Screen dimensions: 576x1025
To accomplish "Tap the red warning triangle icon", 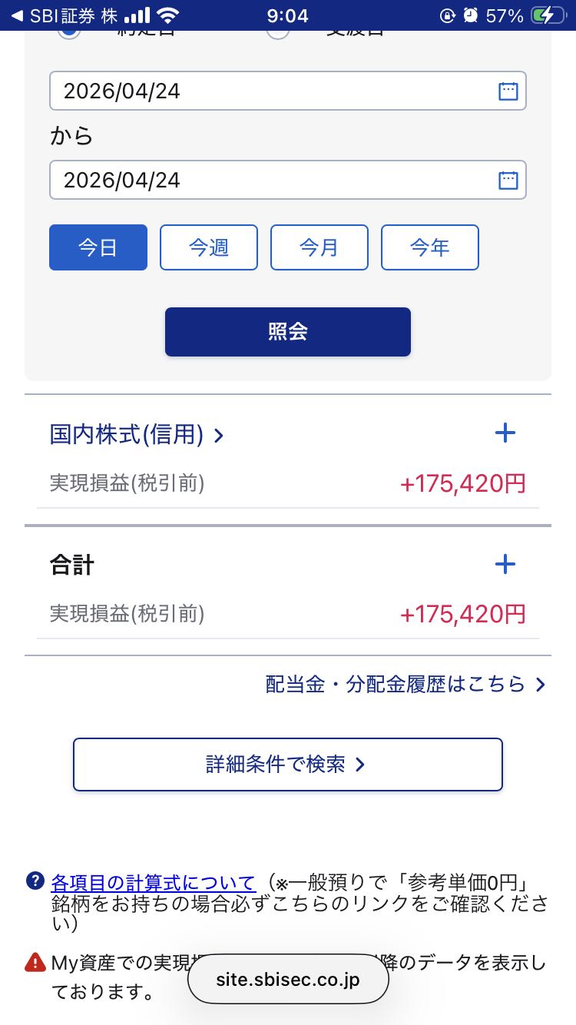I will point(35,961).
